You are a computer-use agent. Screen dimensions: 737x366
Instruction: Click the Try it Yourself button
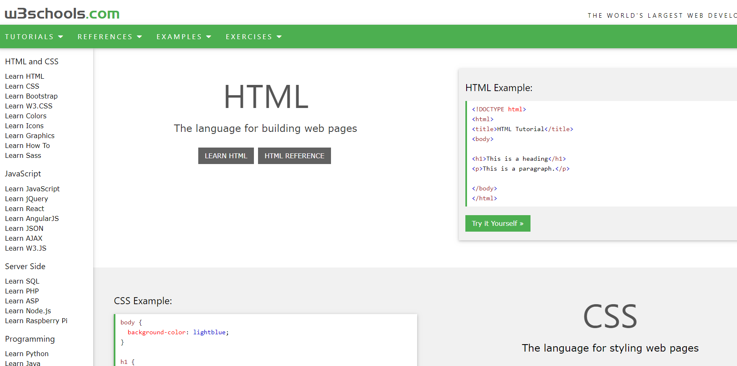pyautogui.click(x=498, y=223)
